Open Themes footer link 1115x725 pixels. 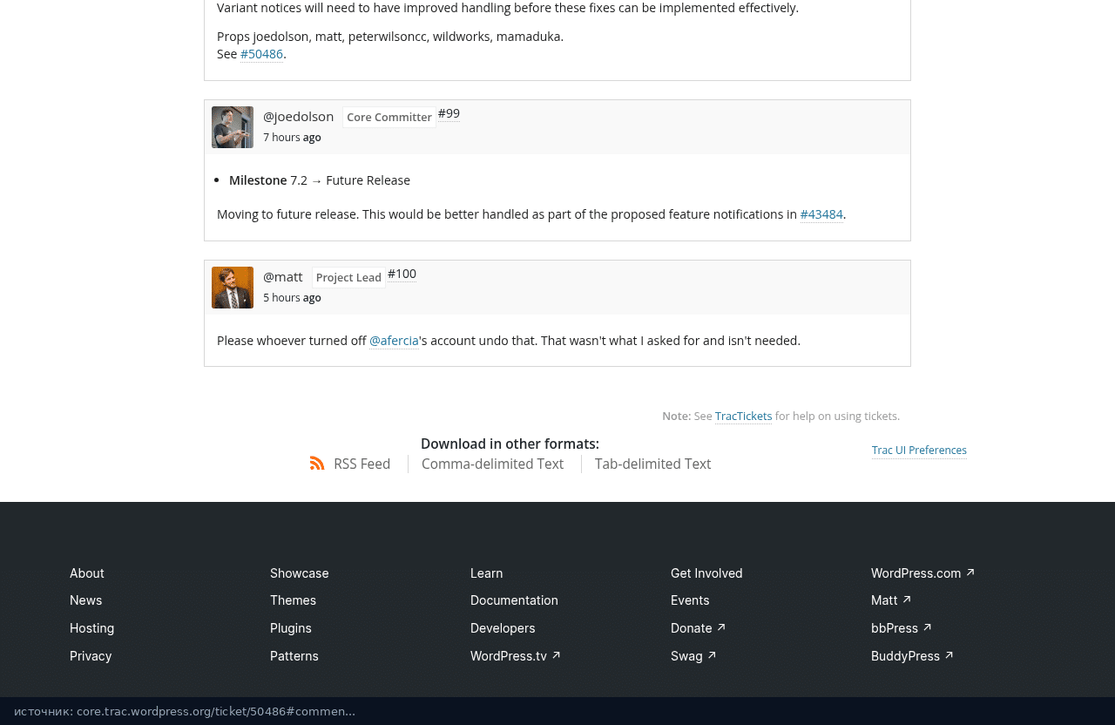[x=293, y=600]
